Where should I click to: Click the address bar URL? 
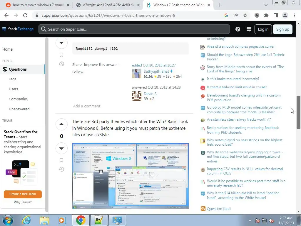coord(108,15)
